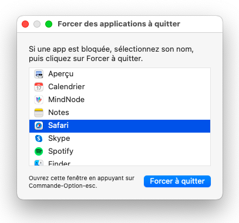Select the Notes entry
This screenshot has height=223, width=239.
tap(120, 113)
